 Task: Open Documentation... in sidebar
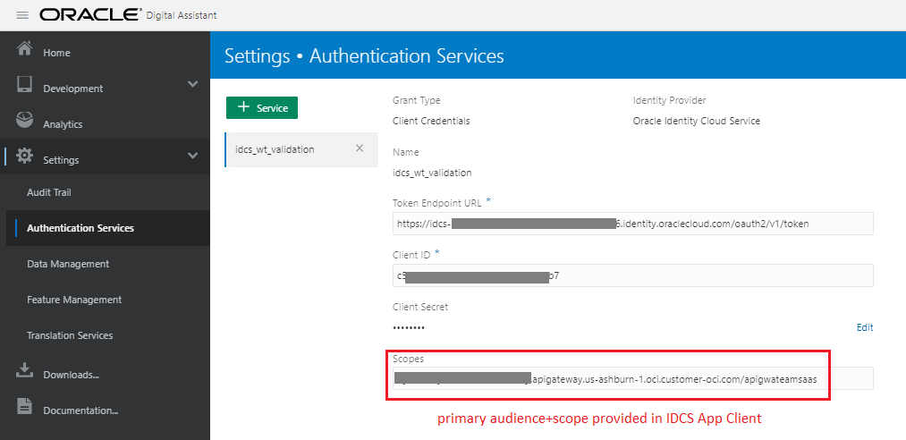point(80,410)
